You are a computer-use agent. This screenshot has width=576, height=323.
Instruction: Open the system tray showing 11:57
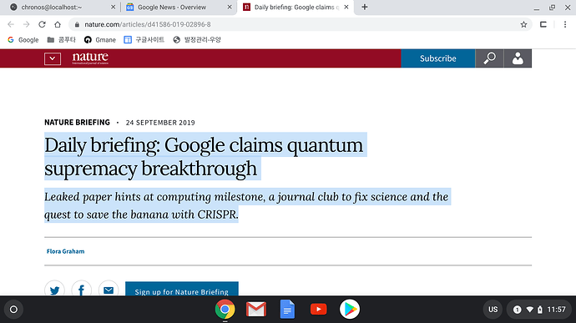[x=539, y=310]
